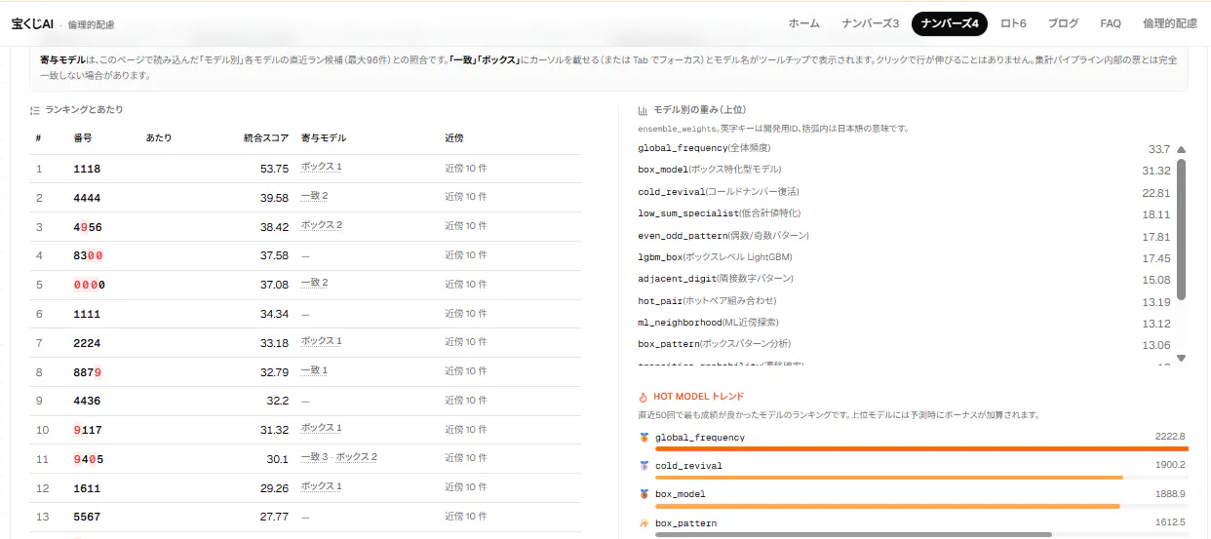Click the bar chart icon beside モデル別の重み

(643, 110)
